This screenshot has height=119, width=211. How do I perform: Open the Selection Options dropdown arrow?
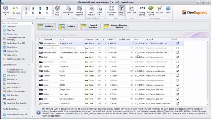(83, 15)
